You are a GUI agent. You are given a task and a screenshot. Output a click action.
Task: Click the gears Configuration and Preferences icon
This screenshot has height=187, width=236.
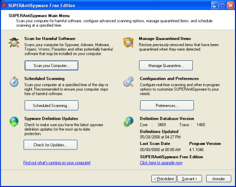click(128, 81)
